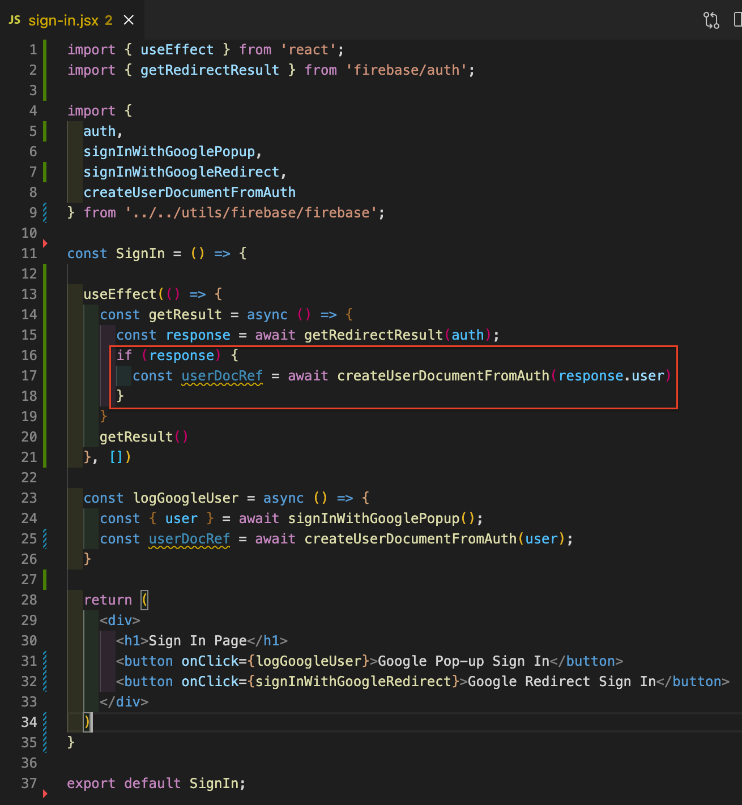Click 'if (response)' statement on line 16
This screenshot has width=742, height=805.
pos(169,356)
